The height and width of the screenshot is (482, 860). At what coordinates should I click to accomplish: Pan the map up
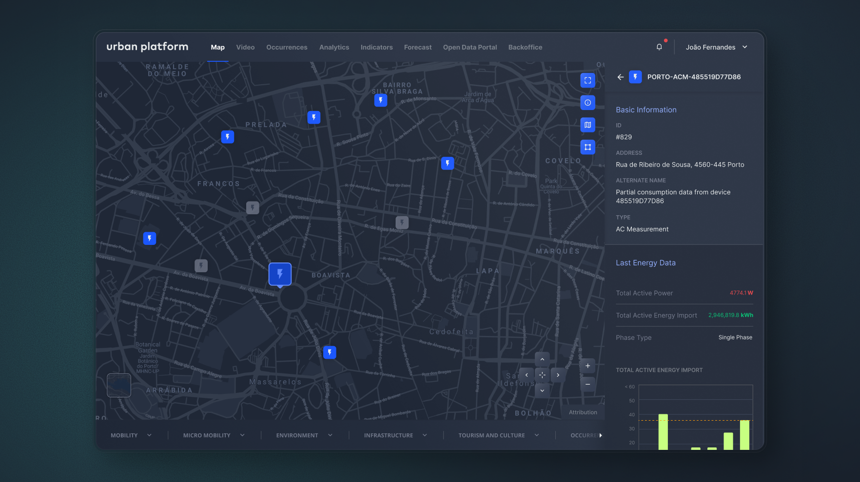542,359
